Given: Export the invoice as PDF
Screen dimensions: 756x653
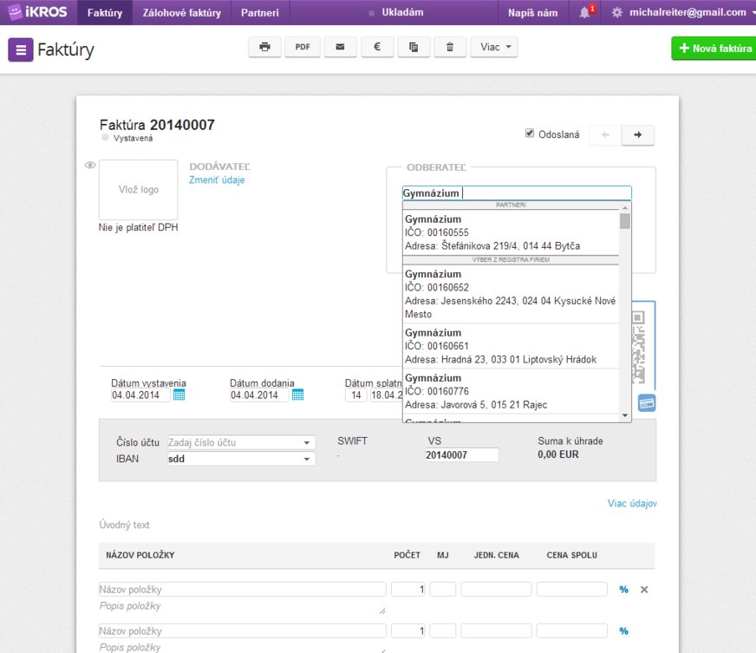Looking at the screenshot, I should [303, 48].
